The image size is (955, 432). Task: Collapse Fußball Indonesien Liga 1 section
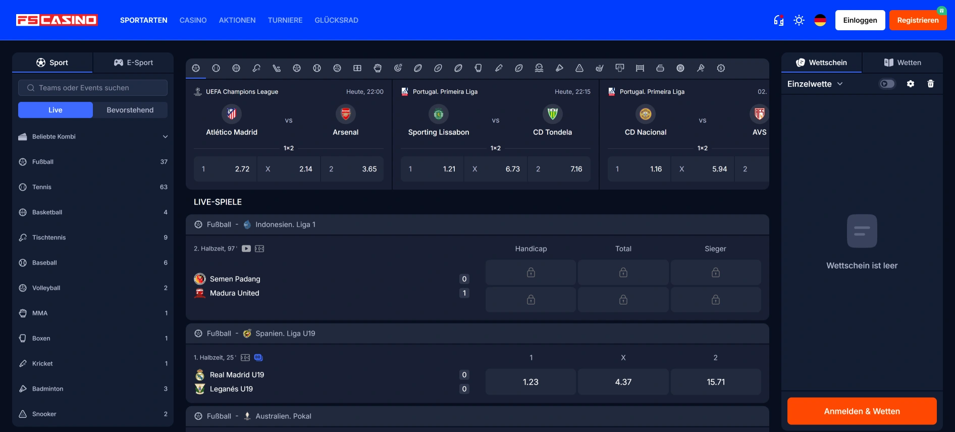(x=477, y=224)
